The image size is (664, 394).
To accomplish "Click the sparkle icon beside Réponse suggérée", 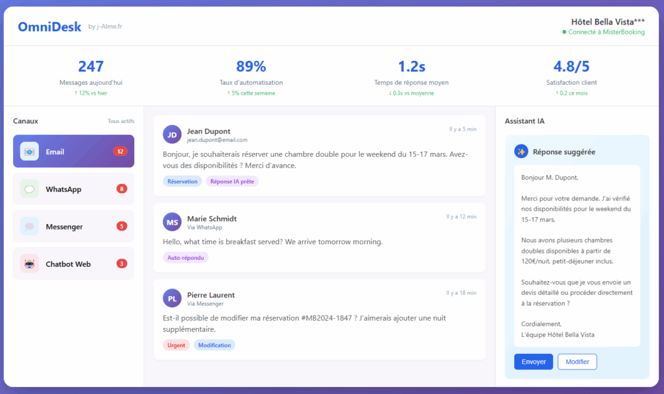I will click(x=521, y=152).
